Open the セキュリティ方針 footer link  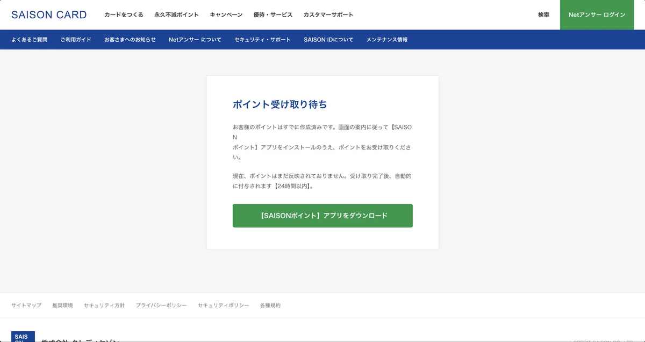point(104,305)
